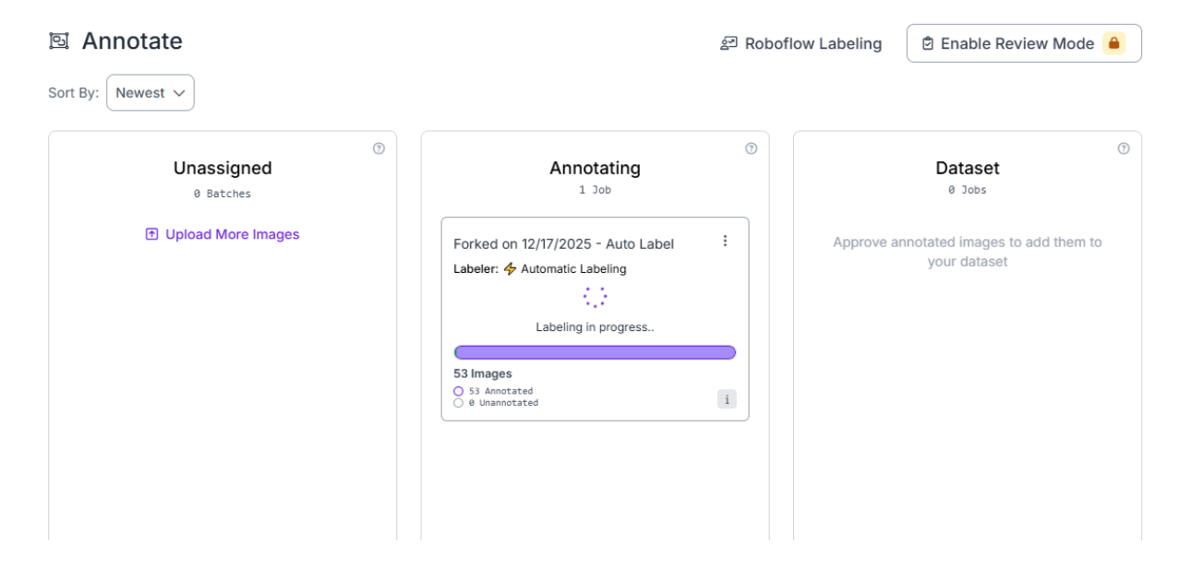Image resolution: width=1191 pixels, height=568 pixels.
Task: Open help for the Dataset column
Action: coord(1123,148)
